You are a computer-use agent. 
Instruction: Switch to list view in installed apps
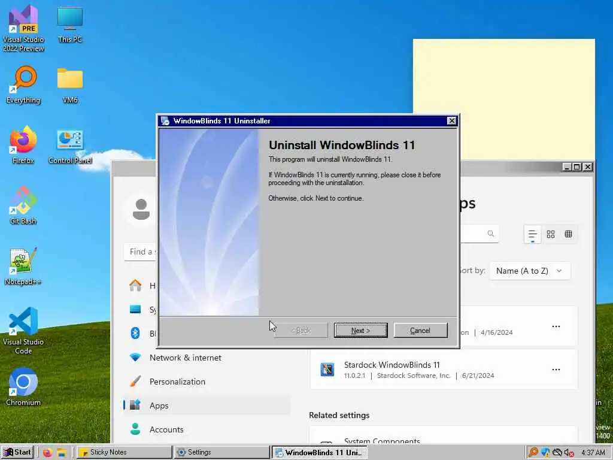click(x=532, y=234)
